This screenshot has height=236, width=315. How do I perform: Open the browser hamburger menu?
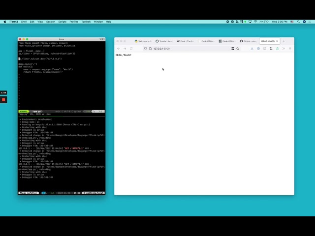point(290,49)
